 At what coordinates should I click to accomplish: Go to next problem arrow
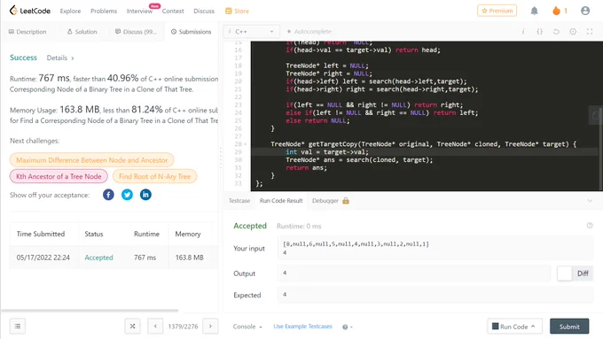click(210, 327)
